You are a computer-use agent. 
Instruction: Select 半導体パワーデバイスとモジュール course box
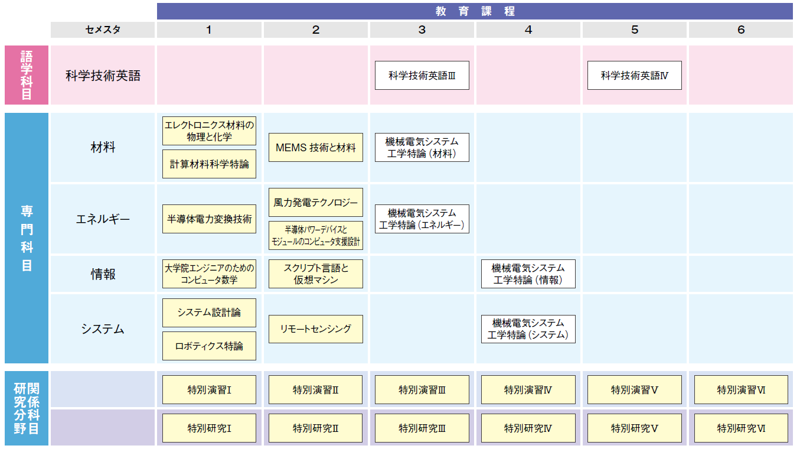coord(316,236)
